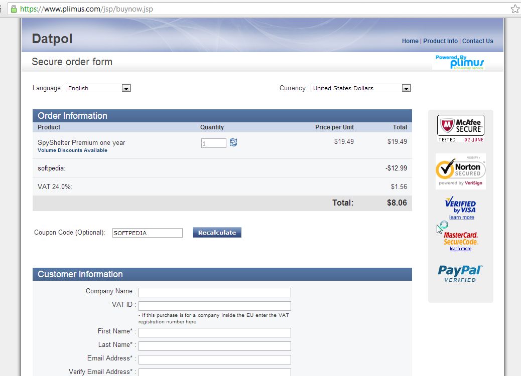Click the softpedia: discount label

click(x=52, y=168)
